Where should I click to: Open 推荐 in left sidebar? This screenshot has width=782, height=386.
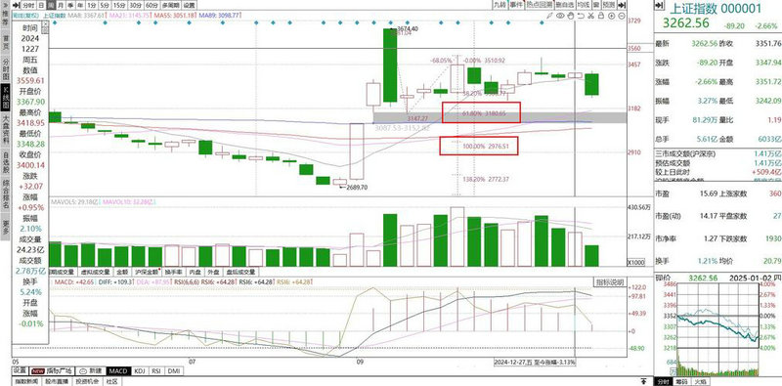[x=6, y=18]
